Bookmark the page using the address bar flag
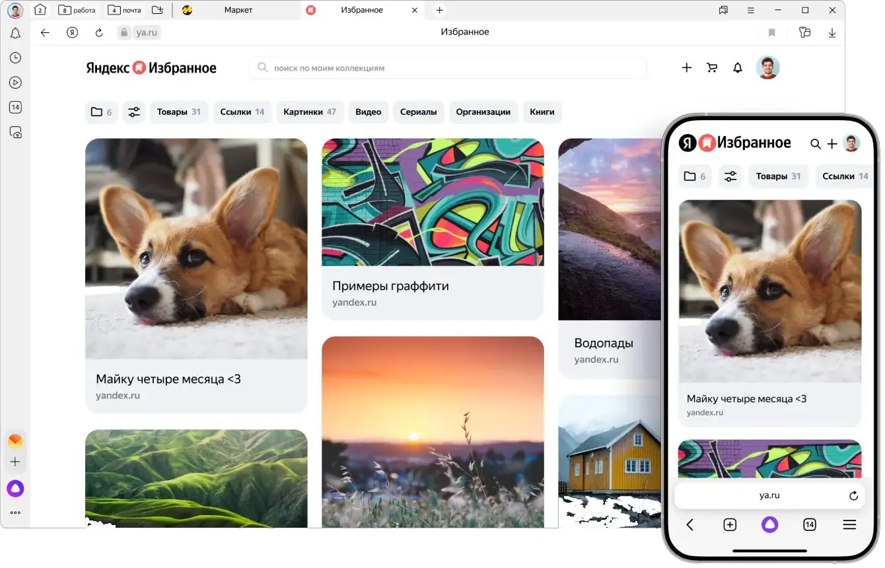885x568 pixels. click(x=771, y=32)
